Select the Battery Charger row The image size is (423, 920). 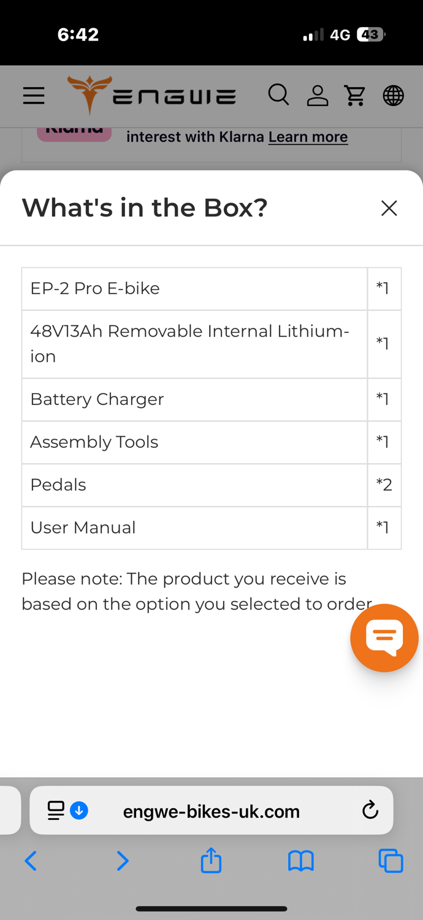click(x=211, y=399)
